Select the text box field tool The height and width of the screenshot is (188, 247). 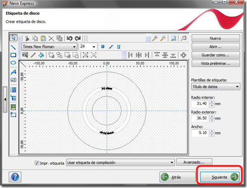(x=13, y=80)
